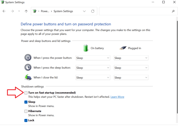Click the Powe... breadcrumb in address bar
Screen dimensions: 178x126
tap(45, 11)
